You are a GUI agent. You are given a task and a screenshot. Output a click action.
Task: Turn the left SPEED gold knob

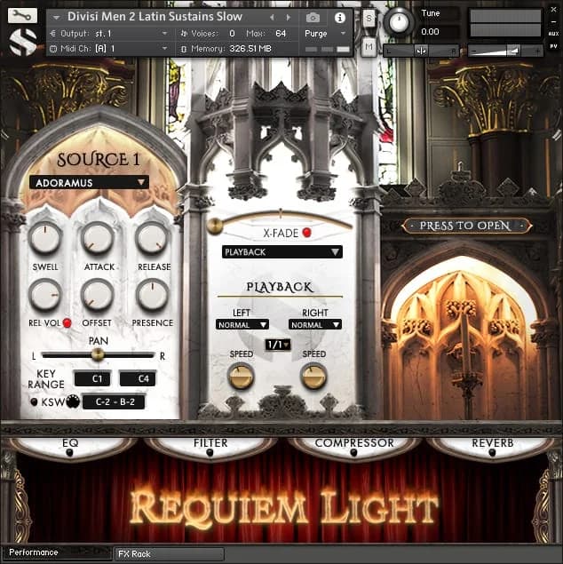pos(241,377)
